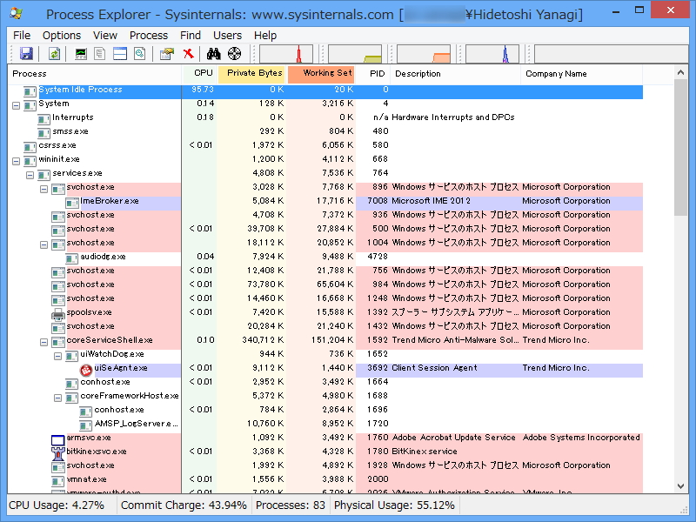
Task: Sort processes by the PID column
Action: tap(377, 74)
